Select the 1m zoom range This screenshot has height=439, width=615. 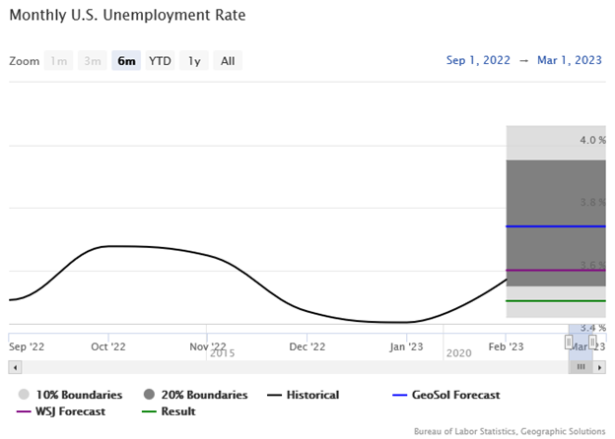[60, 61]
